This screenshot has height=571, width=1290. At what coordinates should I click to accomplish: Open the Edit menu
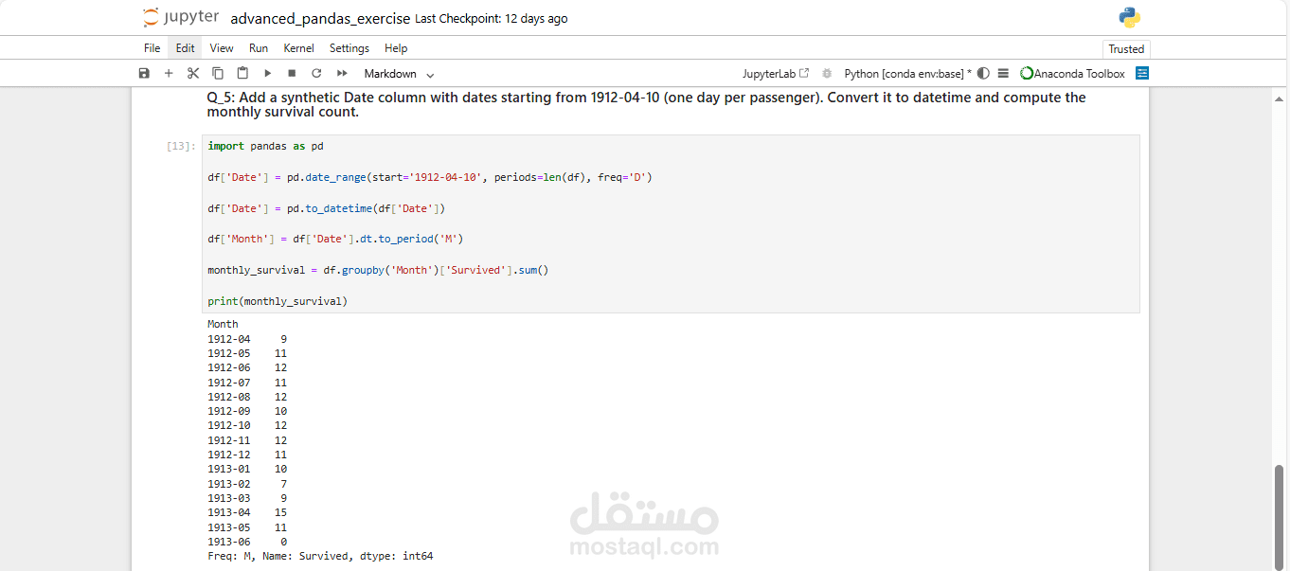(185, 48)
